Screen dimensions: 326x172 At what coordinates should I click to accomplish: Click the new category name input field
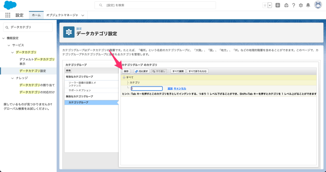(x=147, y=89)
